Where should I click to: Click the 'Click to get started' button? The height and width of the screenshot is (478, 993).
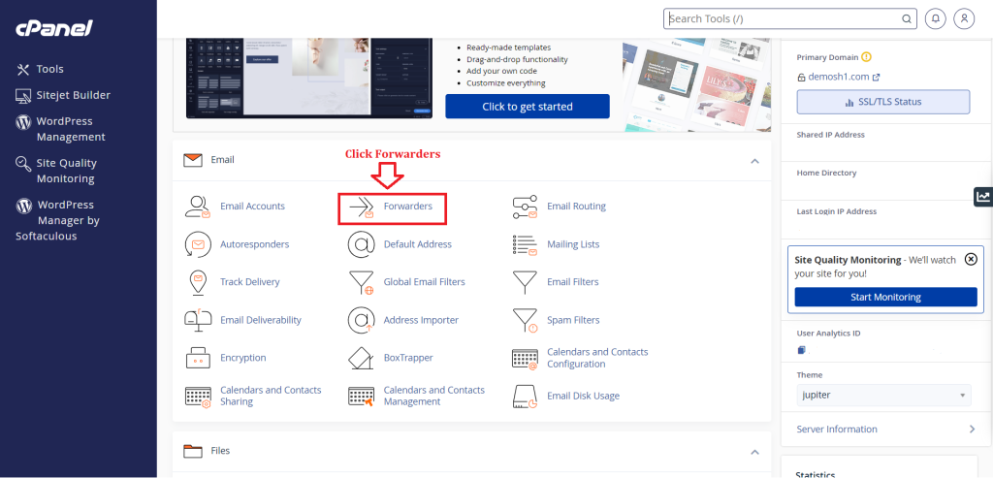point(528,107)
